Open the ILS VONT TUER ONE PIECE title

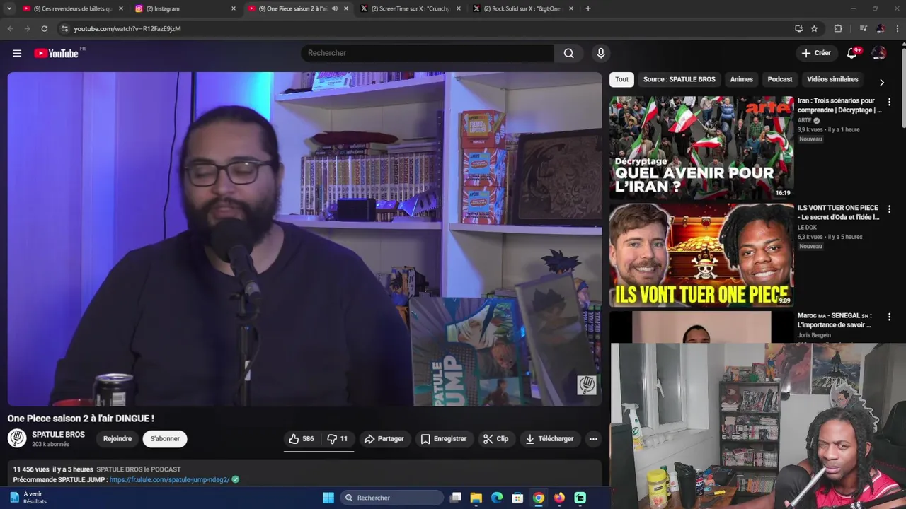(x=838, y=213)
